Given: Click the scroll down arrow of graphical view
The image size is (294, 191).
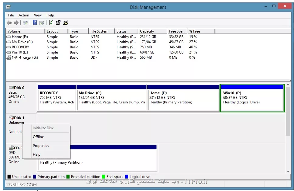Looking at the screenshot, I should click(288, 171).
